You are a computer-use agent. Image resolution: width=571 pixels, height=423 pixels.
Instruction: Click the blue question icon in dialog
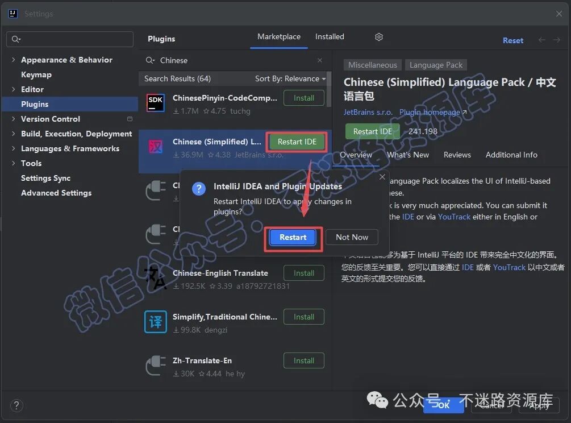pos(199,189)
